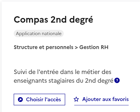The image size is (140, 112).
Task: Click the word favoris in the link
Action: point(120,99)
